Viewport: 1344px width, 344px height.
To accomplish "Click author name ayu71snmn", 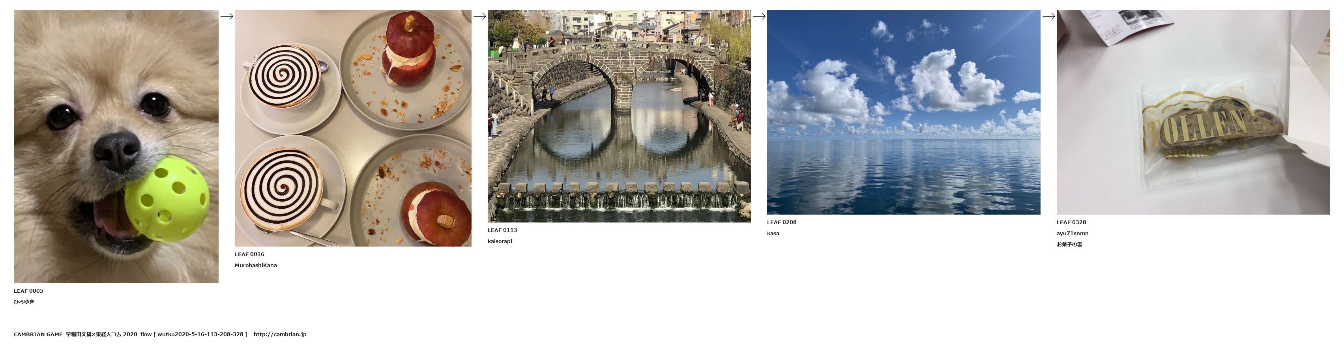I will [x=1072, y=233].
